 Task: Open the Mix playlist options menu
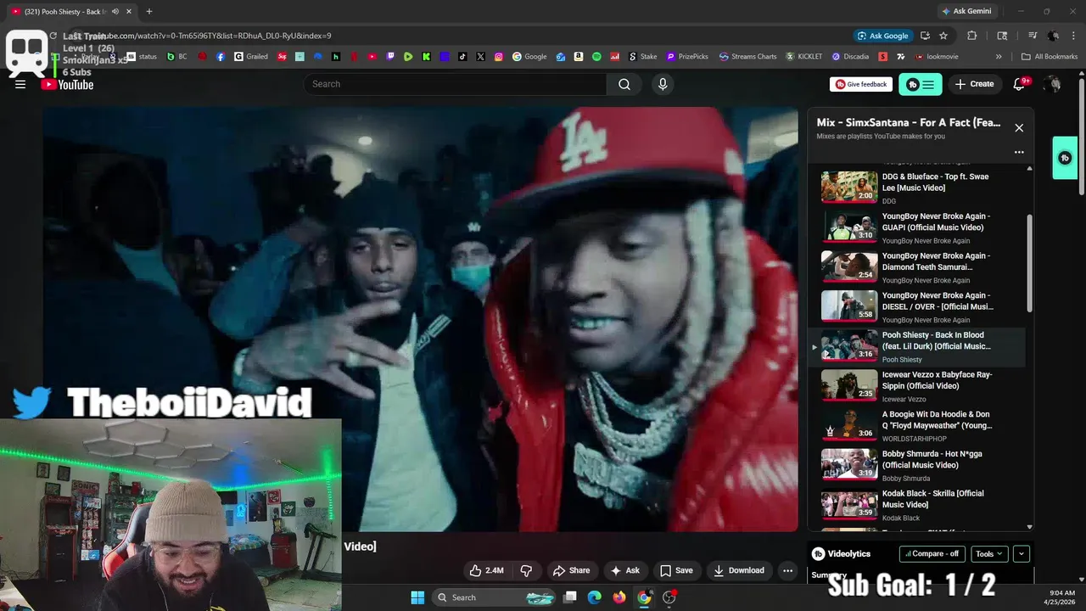coord(1019,153)
